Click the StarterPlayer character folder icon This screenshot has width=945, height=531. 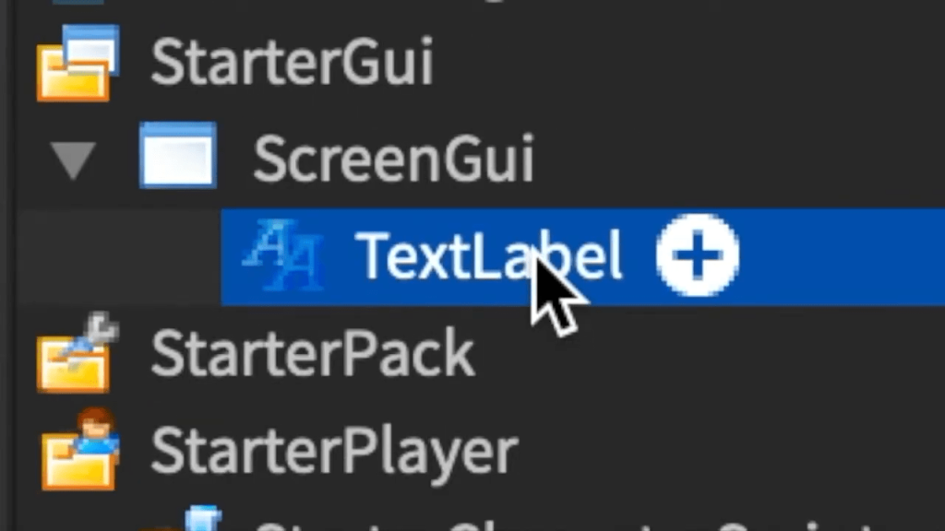(79, 449)
